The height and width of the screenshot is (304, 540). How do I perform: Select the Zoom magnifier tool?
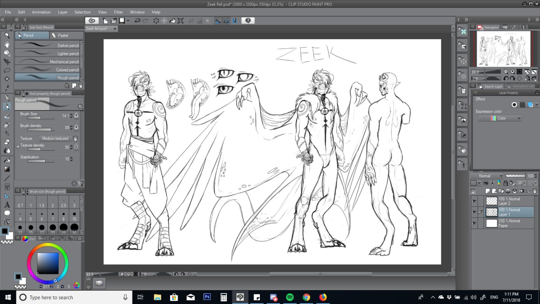coord(7,35)
